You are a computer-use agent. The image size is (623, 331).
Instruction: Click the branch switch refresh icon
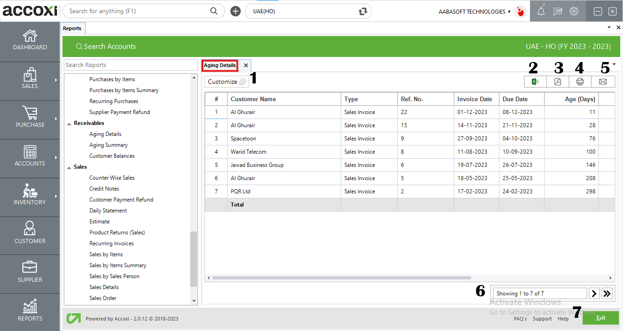pyautogui.click(x=363, y=11)
